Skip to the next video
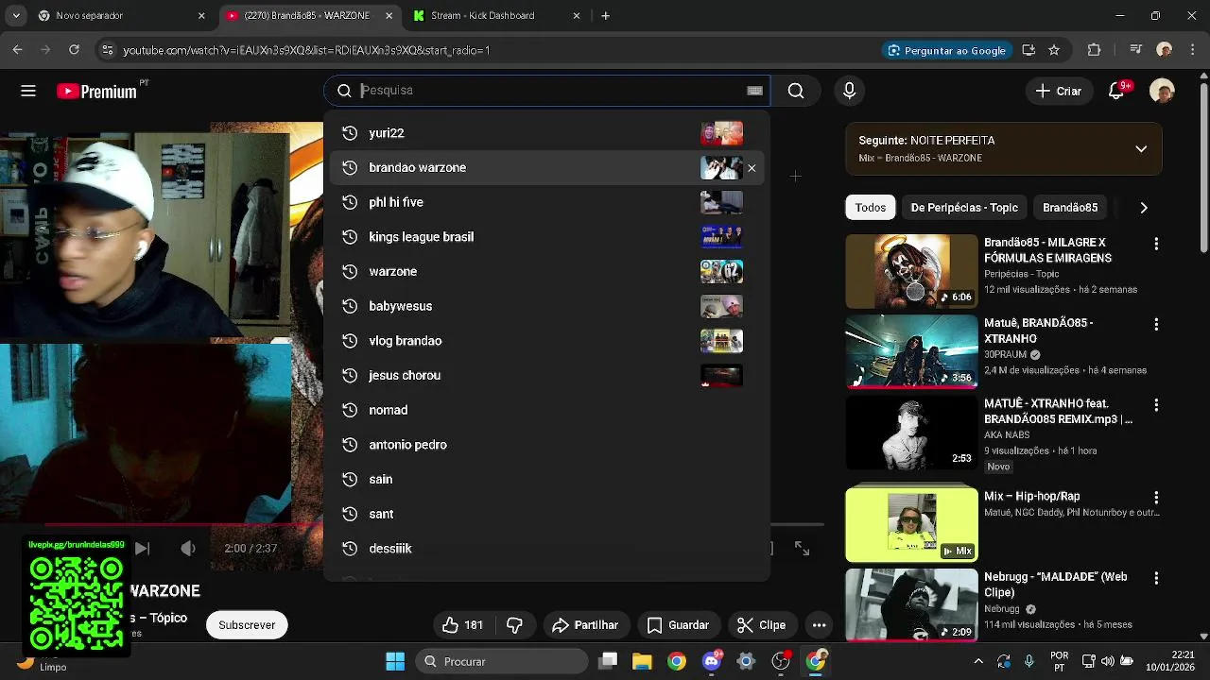 click(142, 548)
